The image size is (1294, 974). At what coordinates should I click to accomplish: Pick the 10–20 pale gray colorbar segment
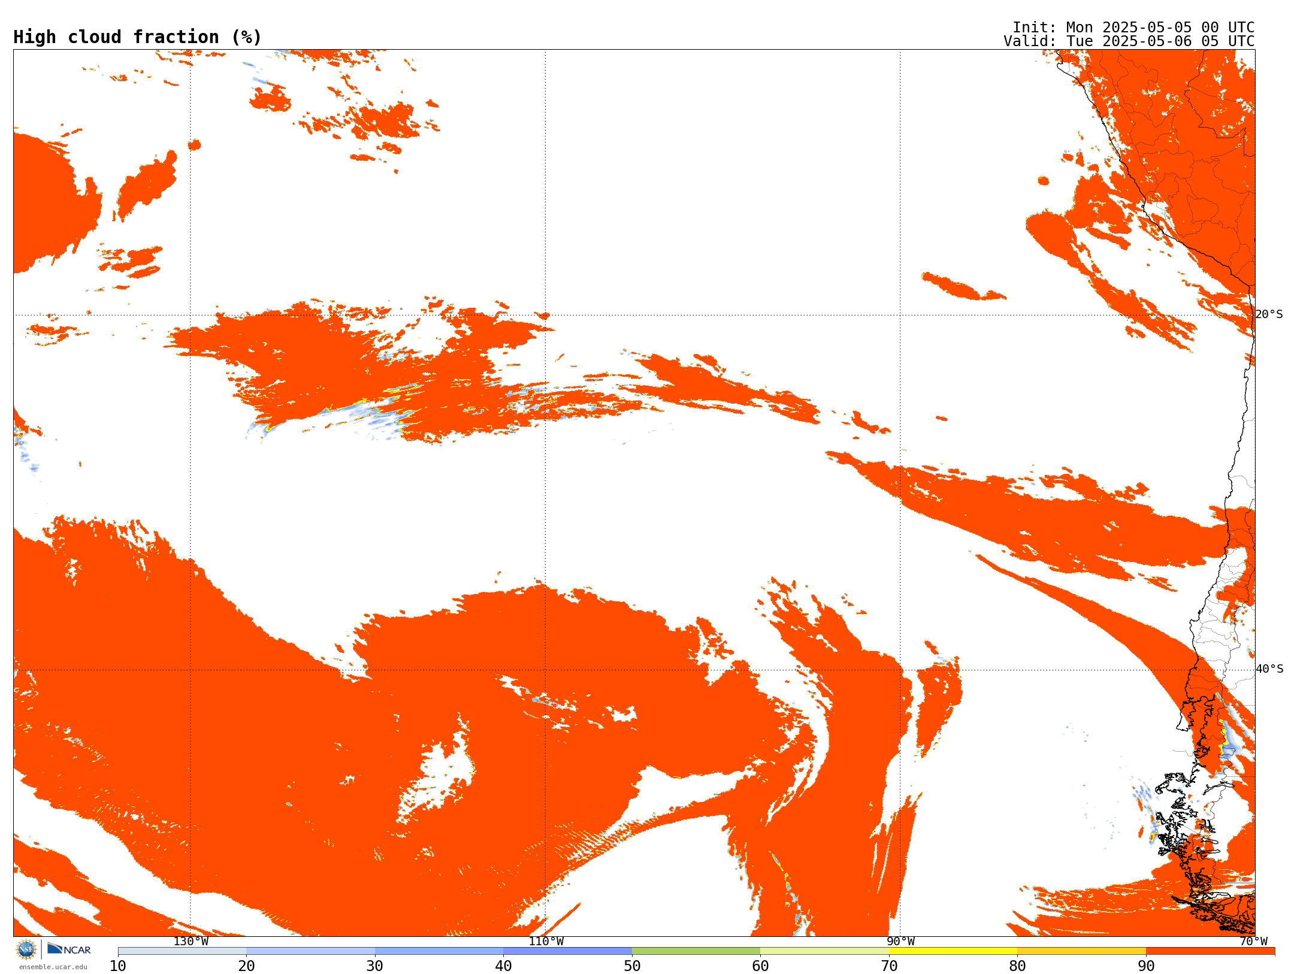pyautogui.click(x=182, y=951)
